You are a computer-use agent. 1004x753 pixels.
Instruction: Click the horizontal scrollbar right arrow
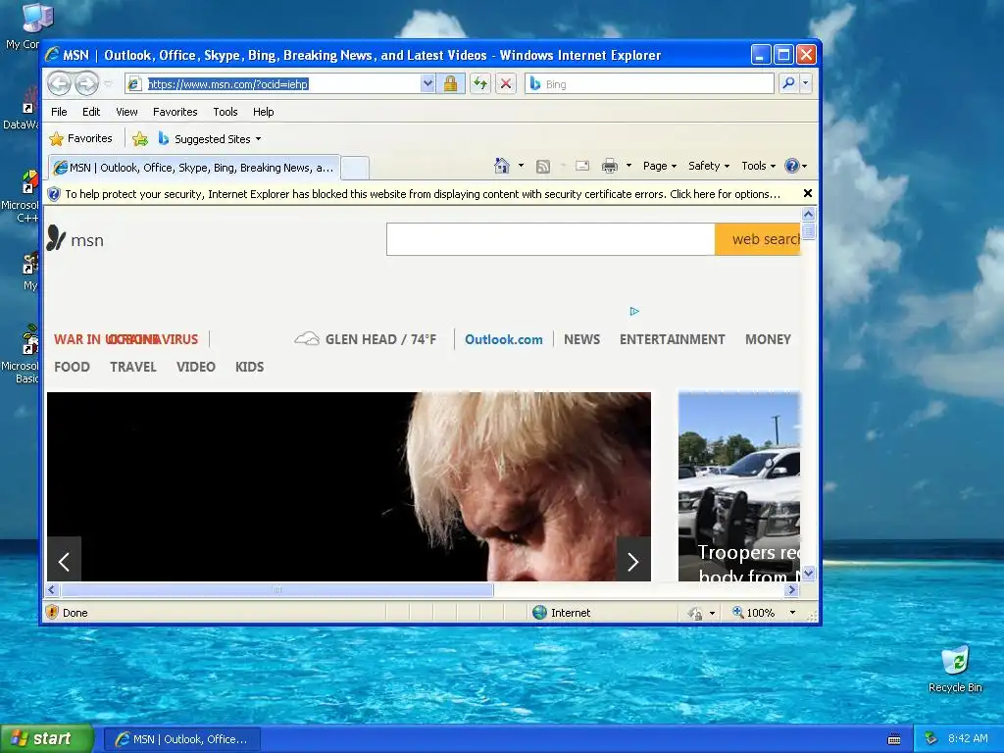pos(792,589)
